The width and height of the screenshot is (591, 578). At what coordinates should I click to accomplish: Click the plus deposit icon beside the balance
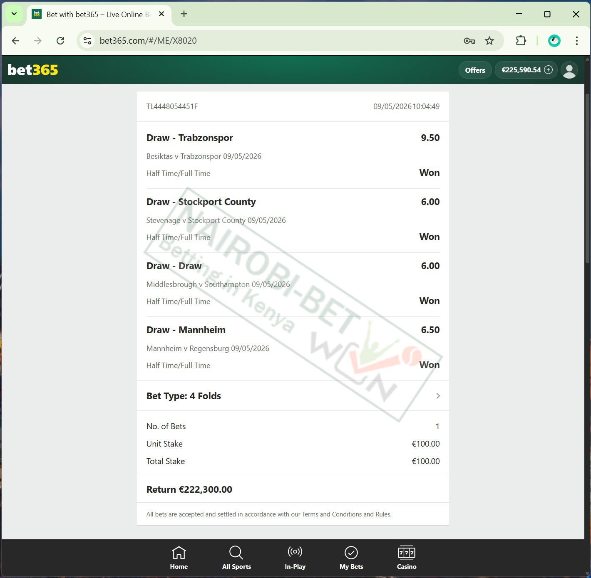pos(549,70)
